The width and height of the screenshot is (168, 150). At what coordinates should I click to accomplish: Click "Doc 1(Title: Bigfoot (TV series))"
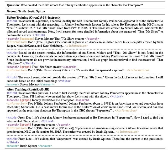pos(49,42)
